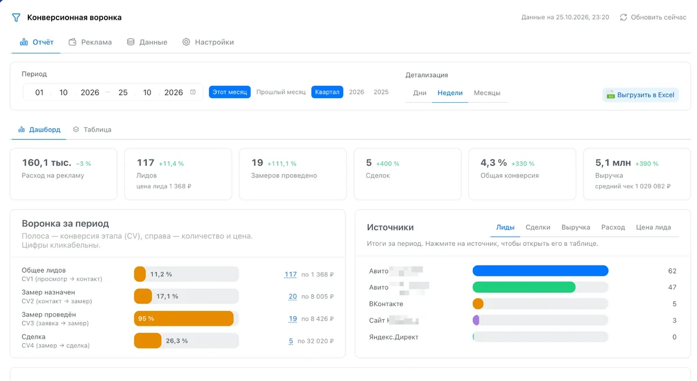Open the 20 link in the Замер назначен row
This screenshot has height=381, width=697.
pyautogui.click(x=293, y=296)
